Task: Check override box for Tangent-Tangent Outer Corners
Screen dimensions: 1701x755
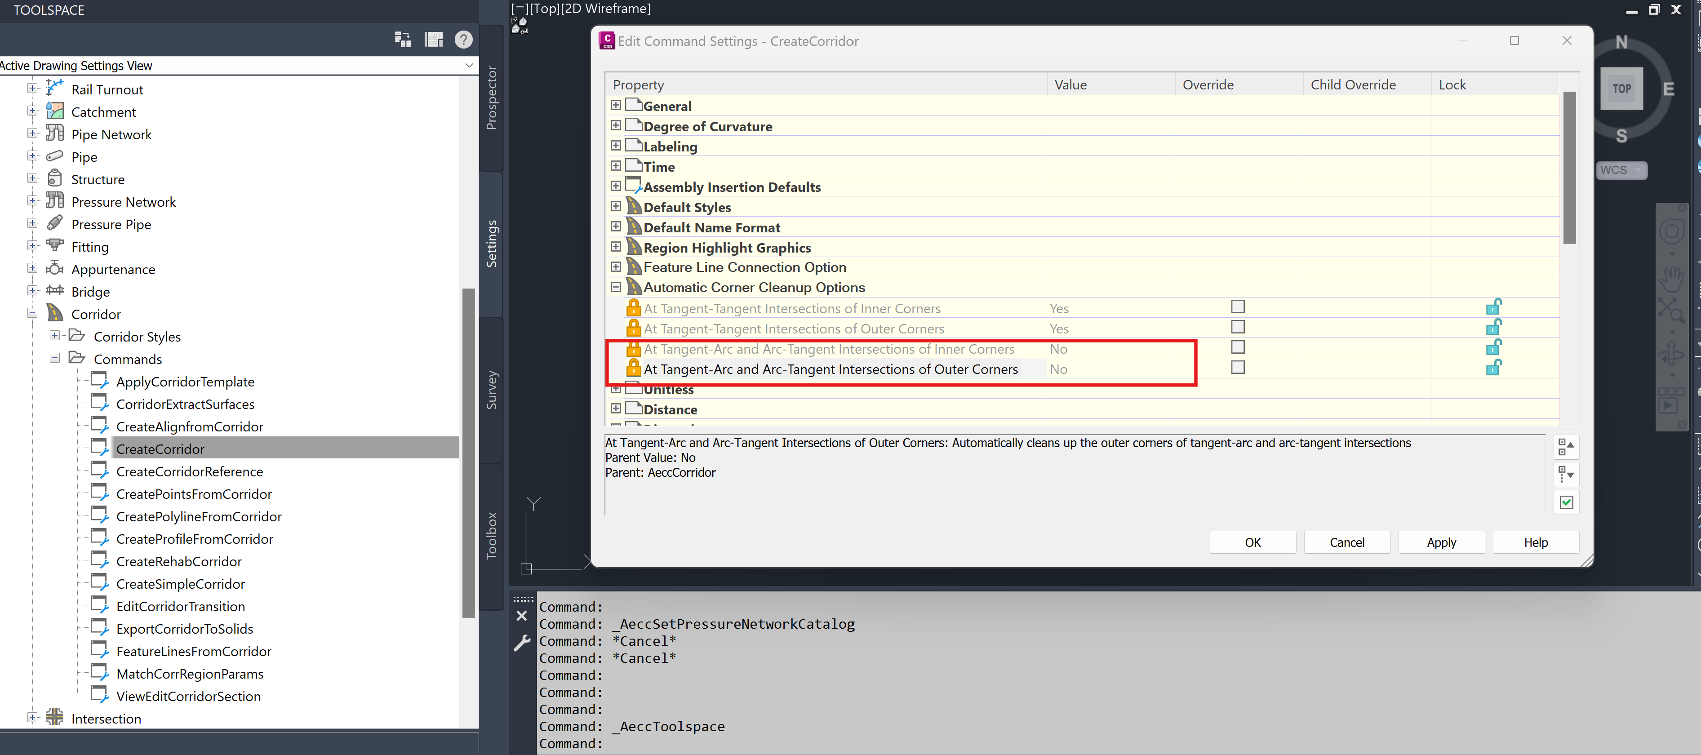Action: click(1238, 328)
